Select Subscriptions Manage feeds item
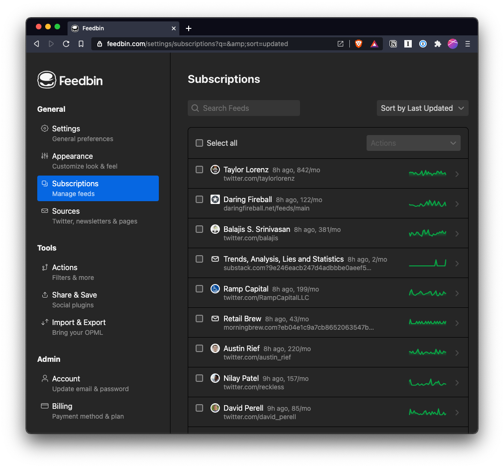 point(98,188)
